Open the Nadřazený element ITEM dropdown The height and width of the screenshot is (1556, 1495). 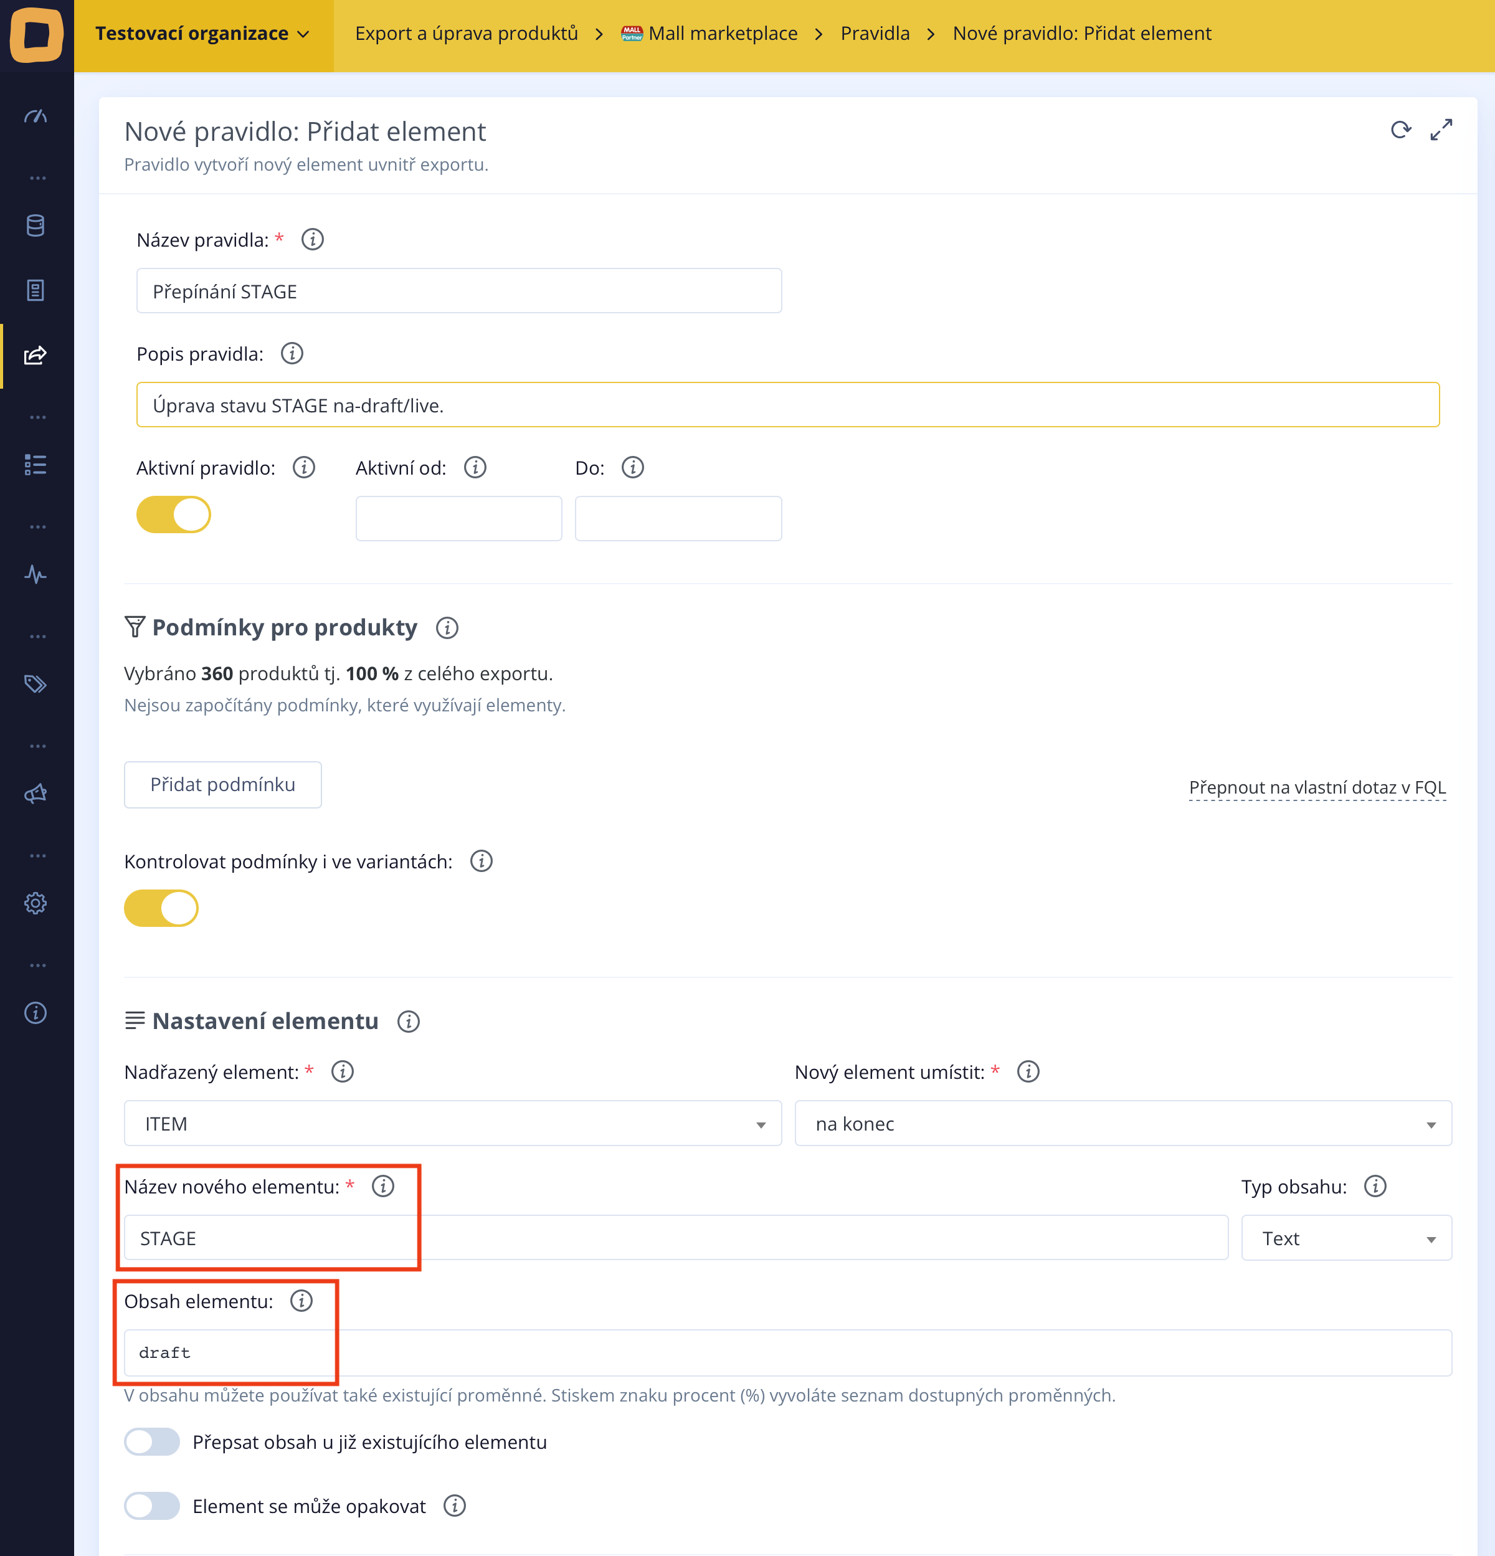453,1123
